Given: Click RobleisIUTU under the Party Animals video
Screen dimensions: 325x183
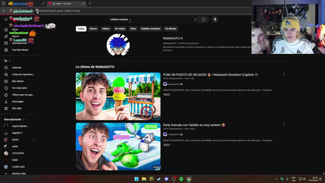Looking at the screenshot, I should (174, 135).
